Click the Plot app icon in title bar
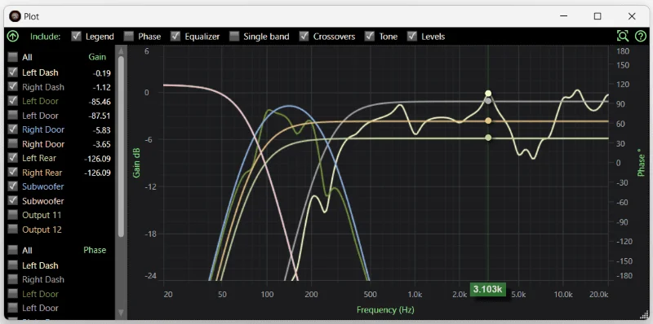This screenshot has width=653, height=324. tap(15, 16)
